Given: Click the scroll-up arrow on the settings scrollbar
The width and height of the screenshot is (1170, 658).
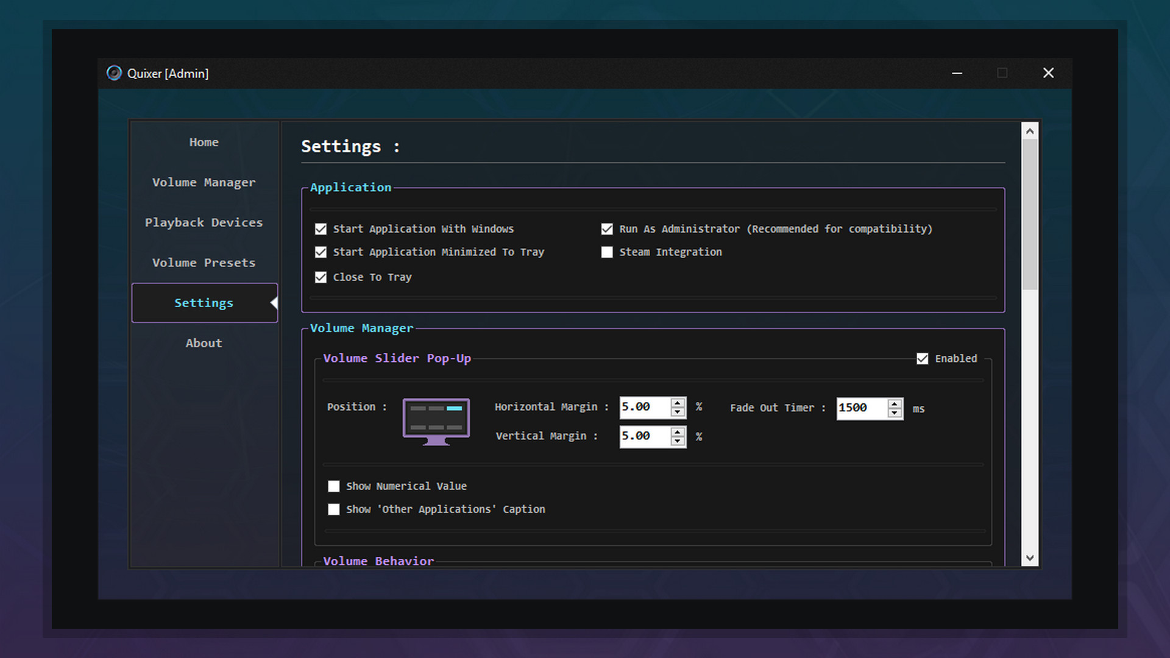Looking at the screenshot, I should point(1029,130).
